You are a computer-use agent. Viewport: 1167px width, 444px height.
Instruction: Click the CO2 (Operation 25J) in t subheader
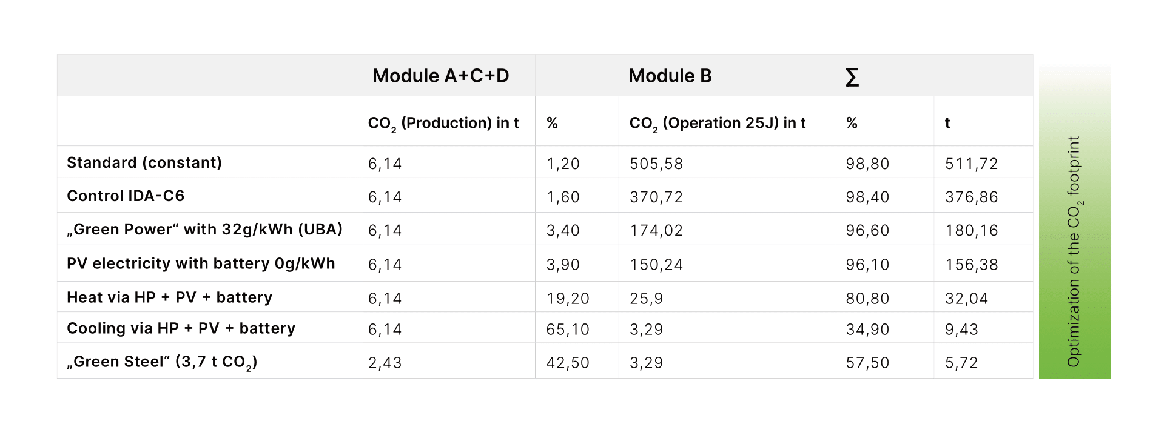[x=718, y=123]
